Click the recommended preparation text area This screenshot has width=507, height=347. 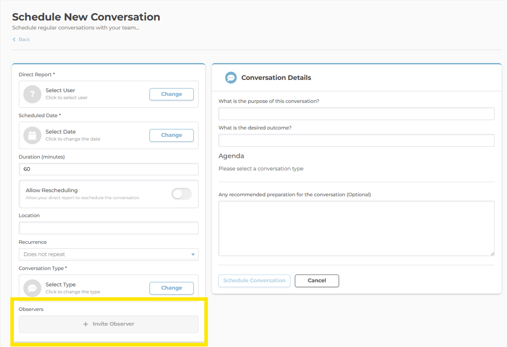[357, 228]
